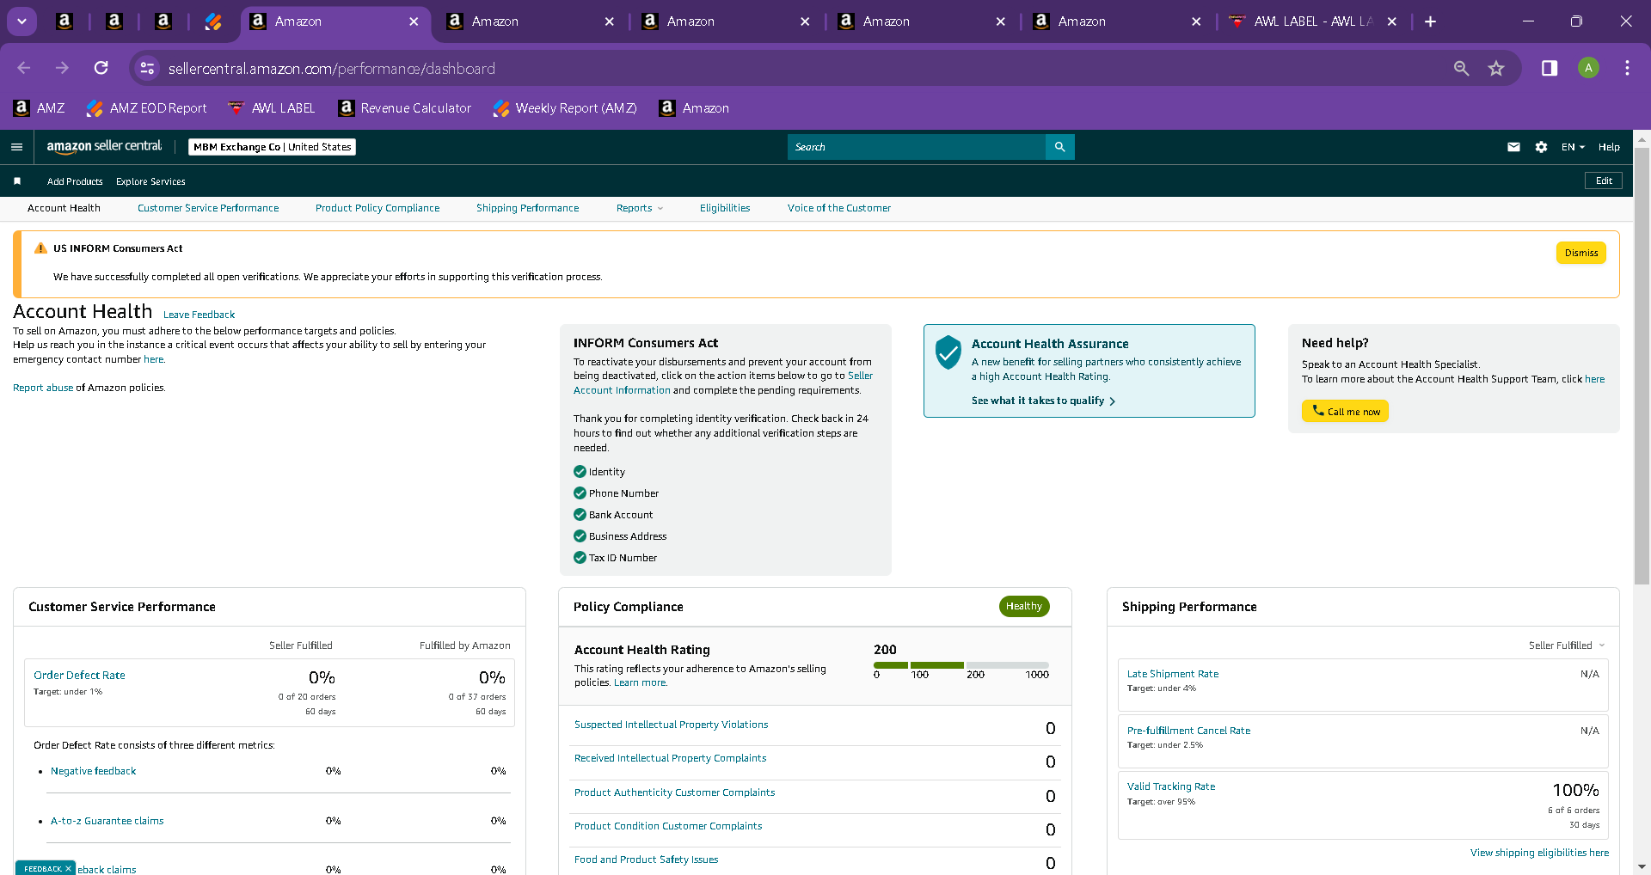
Task: Open the tab search dropdown arrow
Action: [21, 21]
